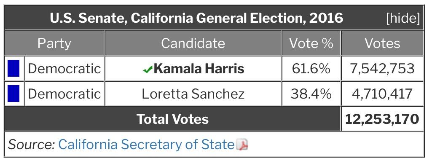The image size is (432, 166).
Task: Collapse the table with the [hide] link
Action: tap(403, 19)
